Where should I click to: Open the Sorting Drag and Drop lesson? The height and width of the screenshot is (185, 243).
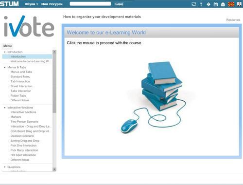pos(25,141)
